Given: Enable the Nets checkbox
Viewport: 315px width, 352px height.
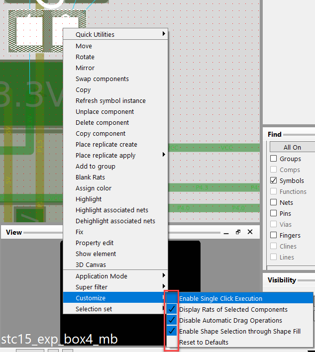Looking at the screenshot, I should pos(273,203).
